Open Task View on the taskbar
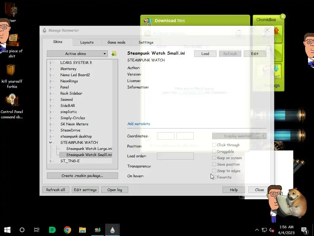Image resolution: width=314 pixels, height=236 pixels. click(x=37, y=230)
